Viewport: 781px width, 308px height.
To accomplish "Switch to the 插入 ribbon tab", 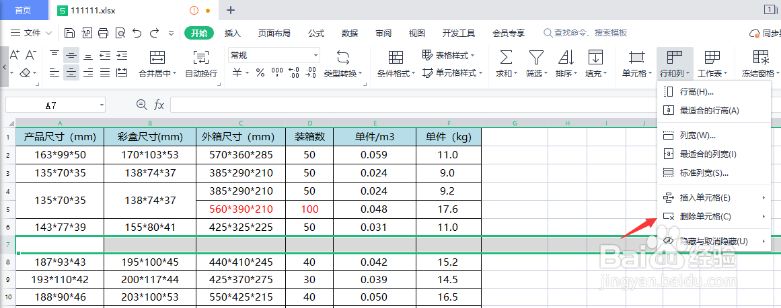I will click(233, 34).
